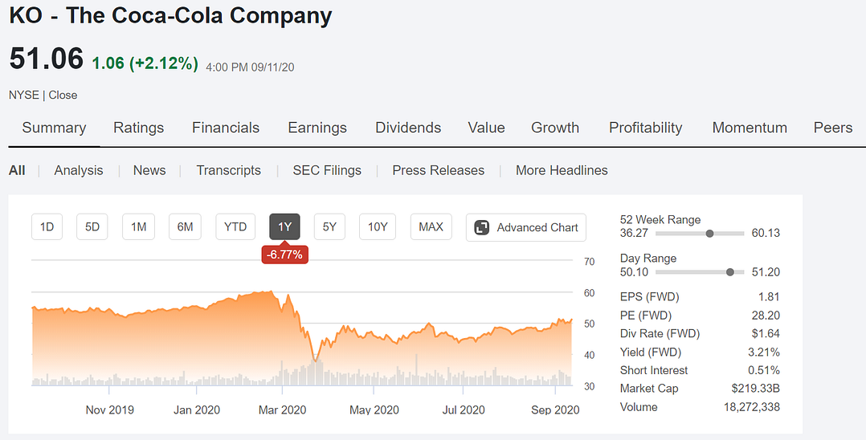866x440 pixels.
Task: Open the Summary tab
Action: (54, 128)
